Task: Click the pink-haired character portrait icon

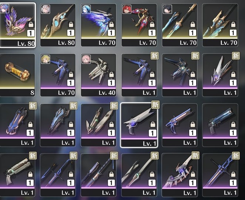Action: coord(86,59)
